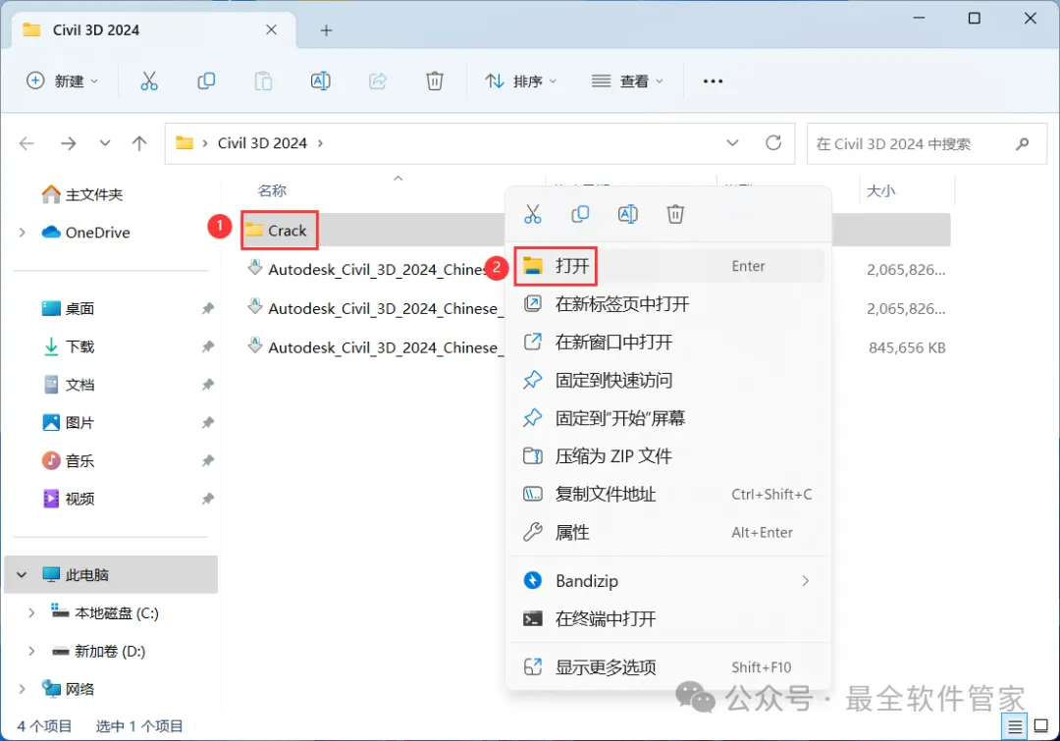The image size is (1060, 741).
Task: Expand the 新加卷 (D:) node
Action: click(x=31, y=651)
